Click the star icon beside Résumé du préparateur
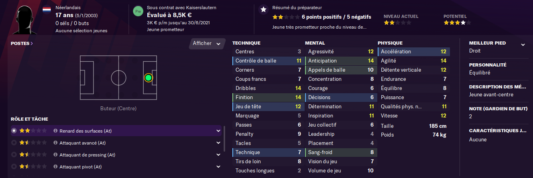This screenshot has width=533, height=178. tap(263, 10)
